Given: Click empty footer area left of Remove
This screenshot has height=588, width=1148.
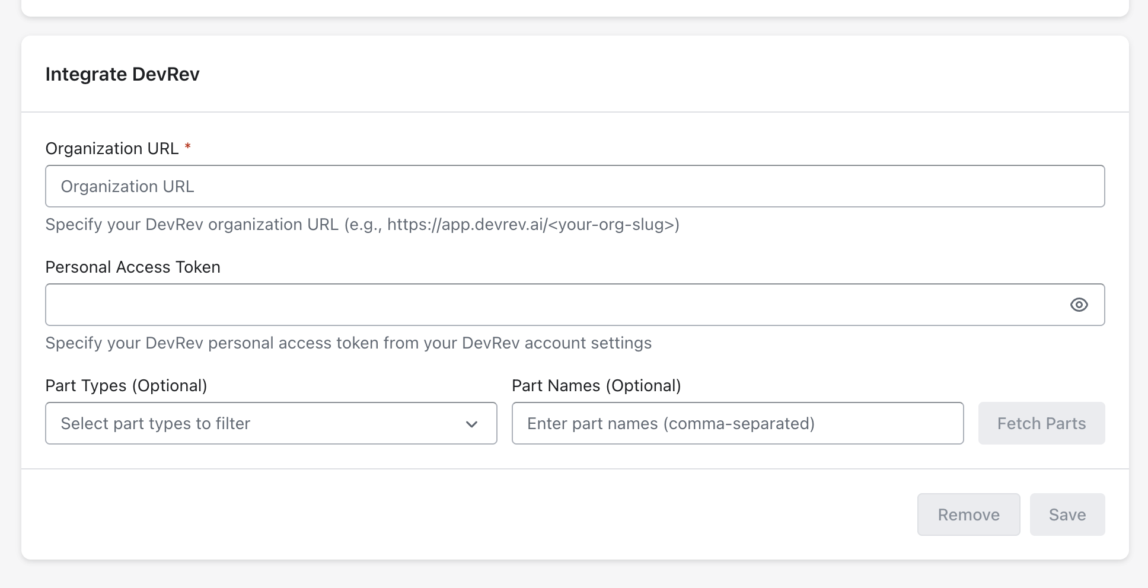Looking at the screenshot, I should [463, 514].
